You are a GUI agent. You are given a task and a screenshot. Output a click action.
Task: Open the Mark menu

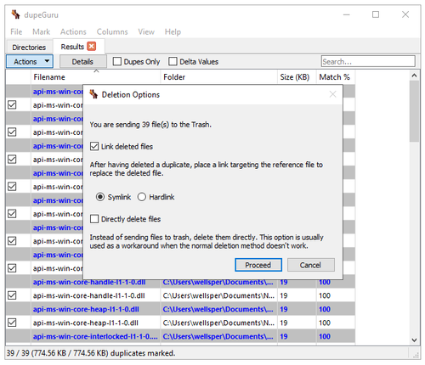pyautogui.click(x=41, y=31)
